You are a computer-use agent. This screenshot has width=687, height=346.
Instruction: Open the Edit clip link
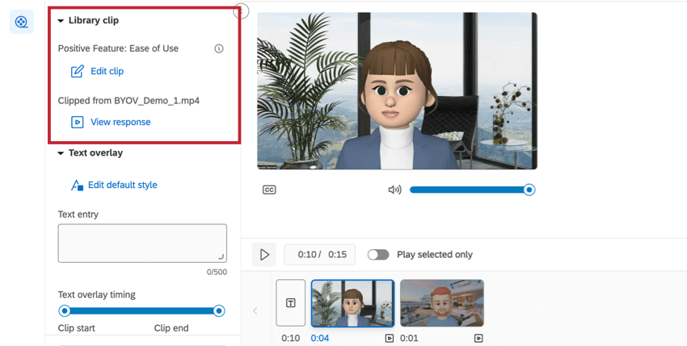point(107,71)
